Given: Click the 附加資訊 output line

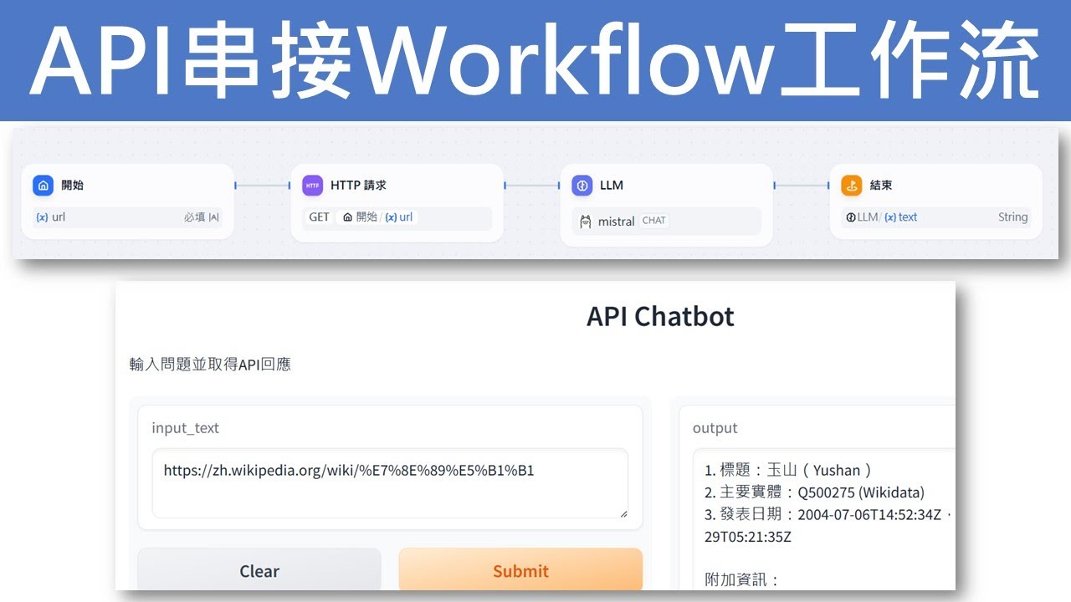Looking at the screenshot, I should click(741, 579).
